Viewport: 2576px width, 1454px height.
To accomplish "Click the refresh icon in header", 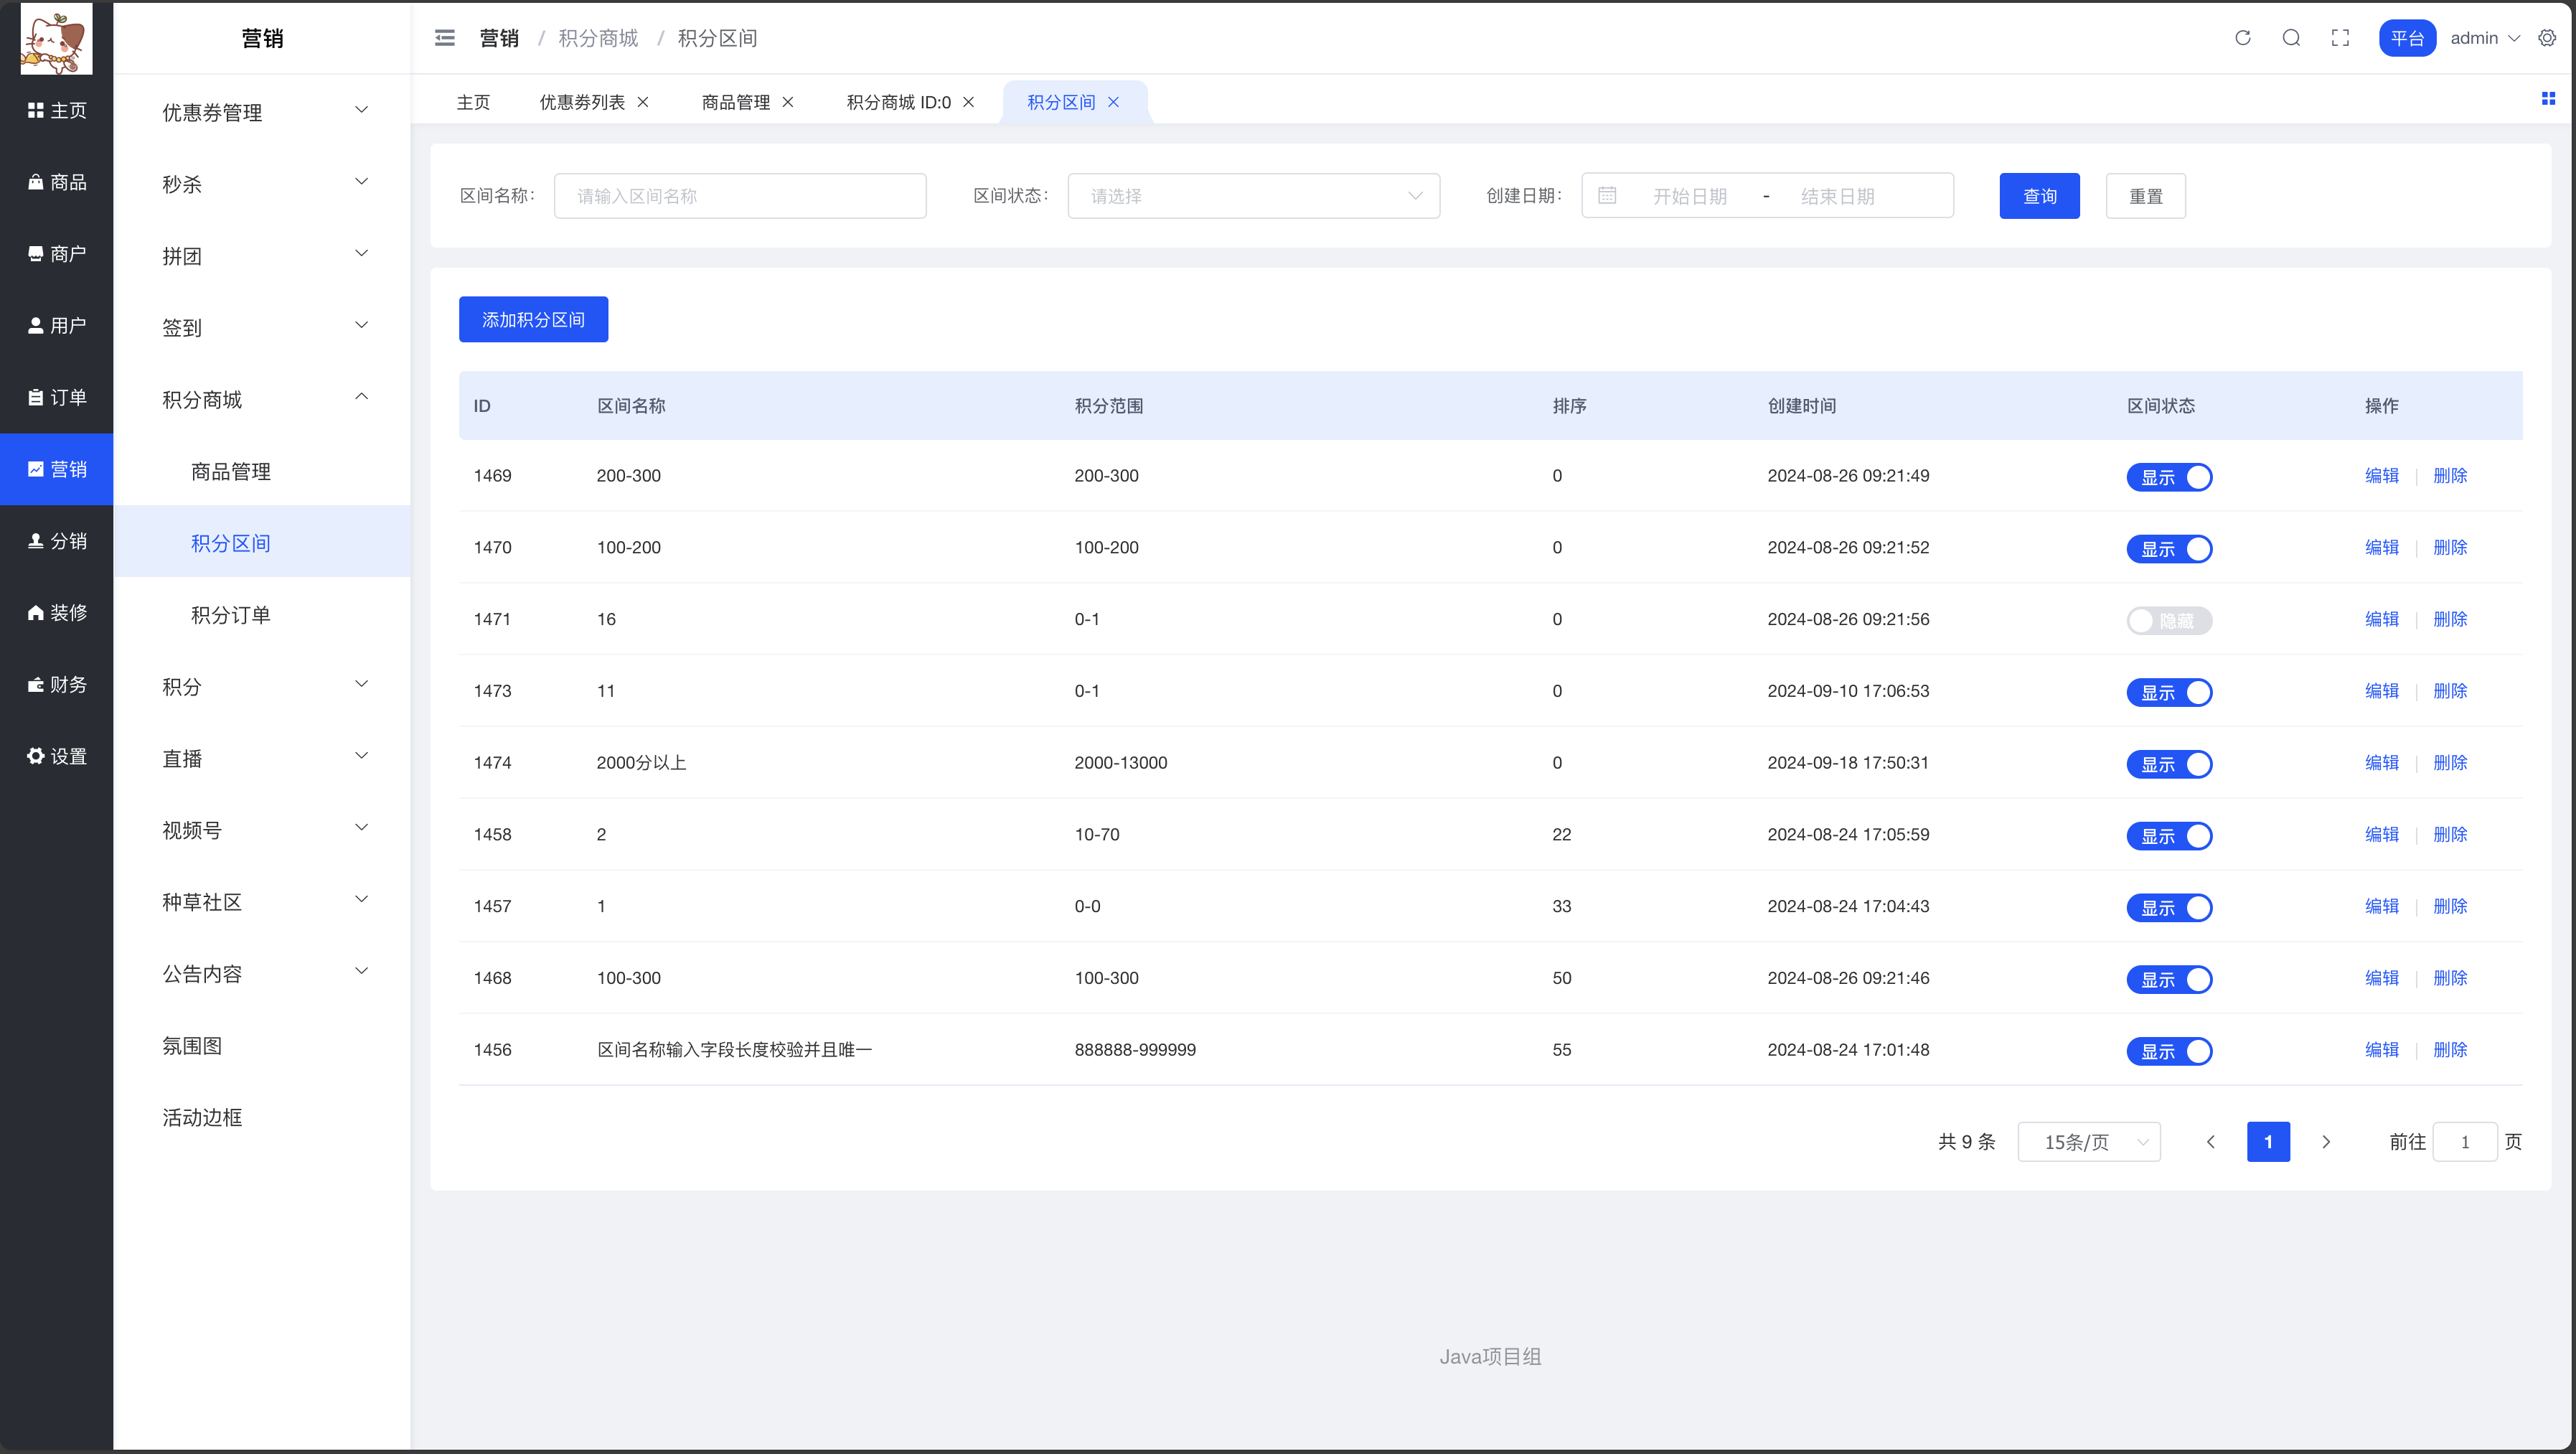I will [2243, 38].
